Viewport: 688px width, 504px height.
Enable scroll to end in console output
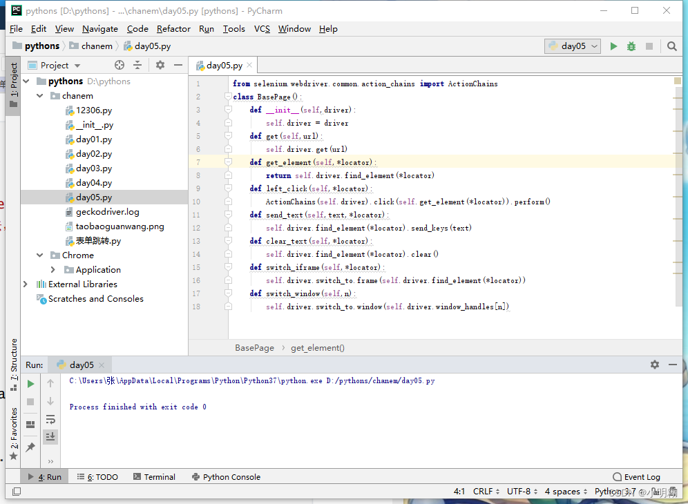click(50, 436)
